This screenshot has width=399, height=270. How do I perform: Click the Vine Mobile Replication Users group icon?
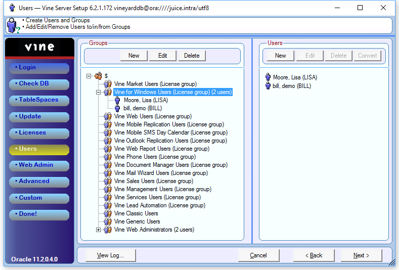(108, 124)
